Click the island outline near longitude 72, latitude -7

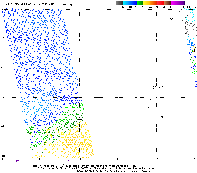click(162, 117)
